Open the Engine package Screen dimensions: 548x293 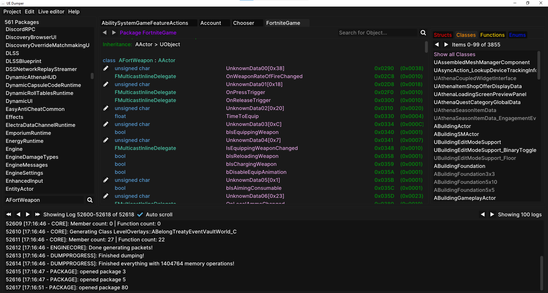(x=14, y=149)
